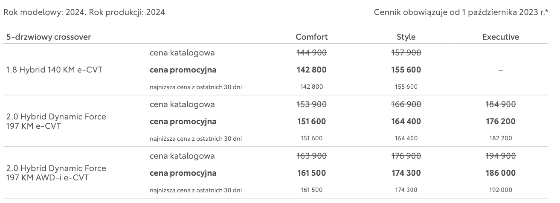Select the 5-drzwiowy crossover heading
Viewport: 560px width, 203px height.
pos(49,37)
